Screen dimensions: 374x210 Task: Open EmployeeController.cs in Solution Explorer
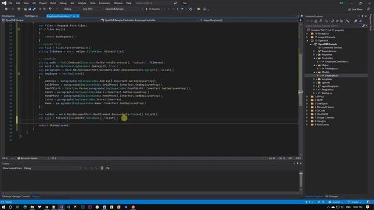[337, 62]
